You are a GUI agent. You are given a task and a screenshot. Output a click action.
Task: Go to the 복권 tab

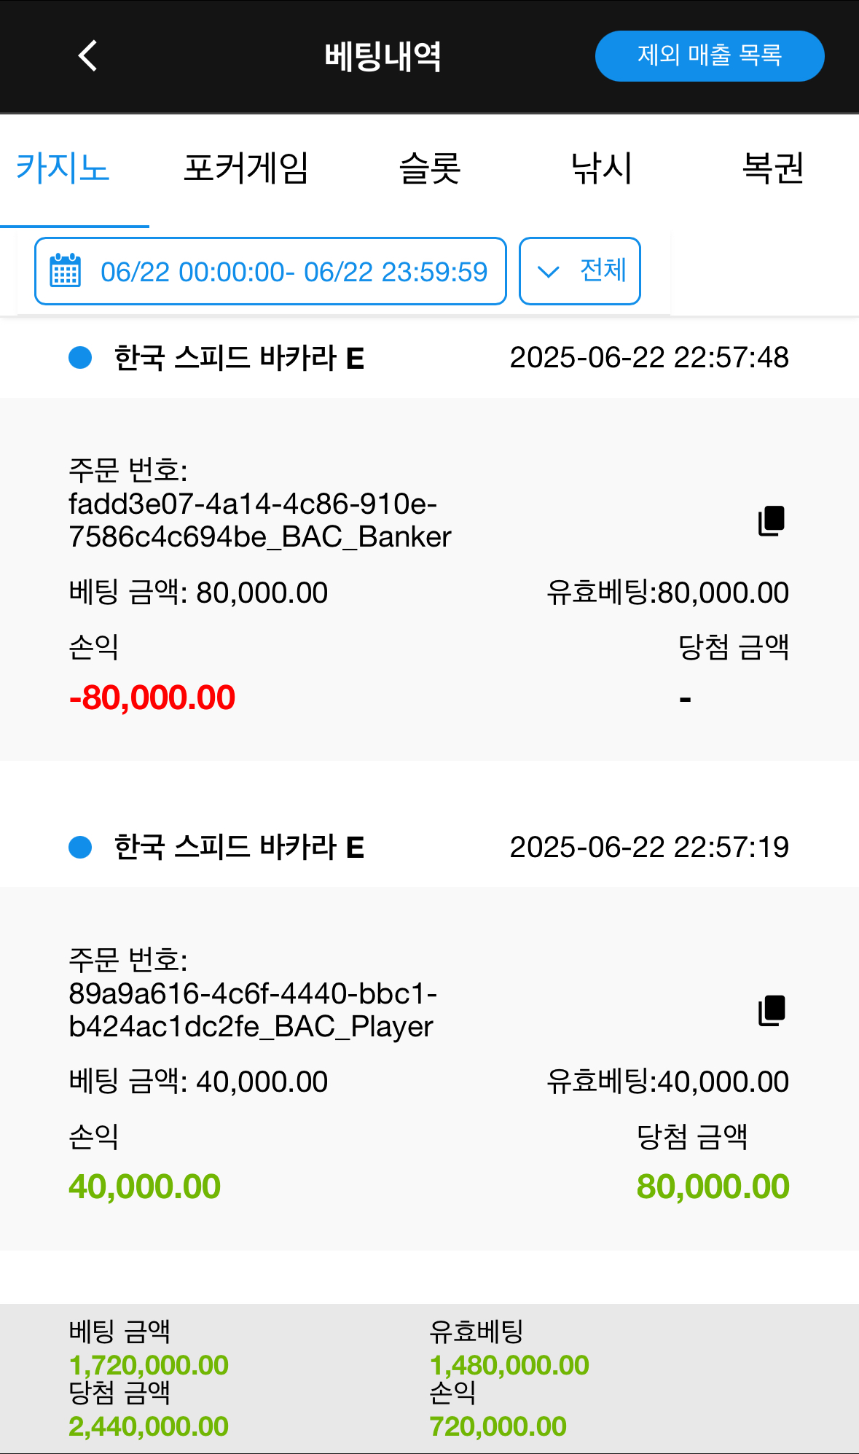coord(772,168)
